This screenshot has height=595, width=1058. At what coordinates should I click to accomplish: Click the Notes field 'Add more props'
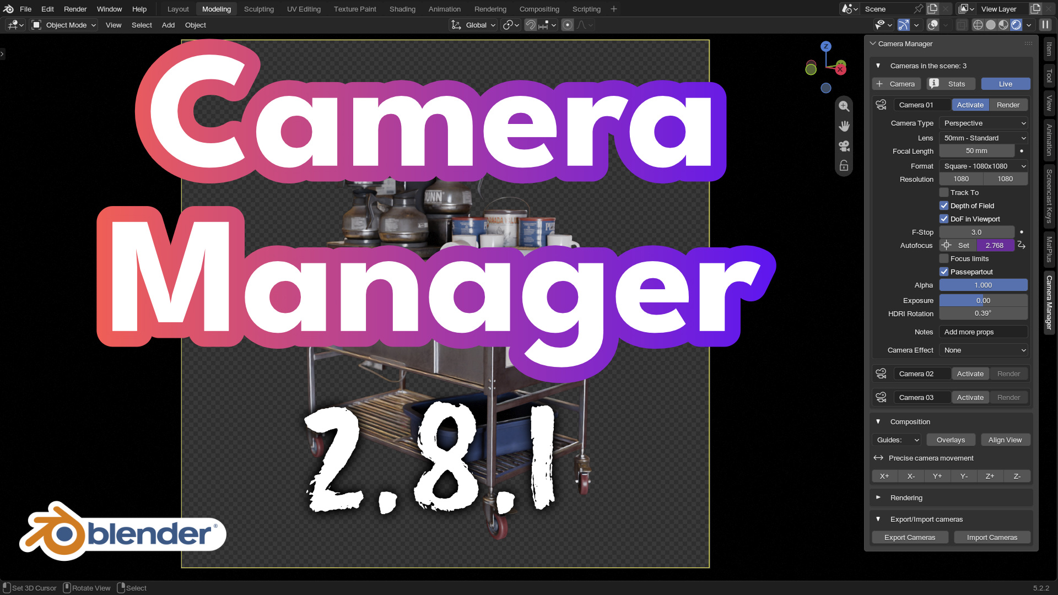(x=984, y=332)
